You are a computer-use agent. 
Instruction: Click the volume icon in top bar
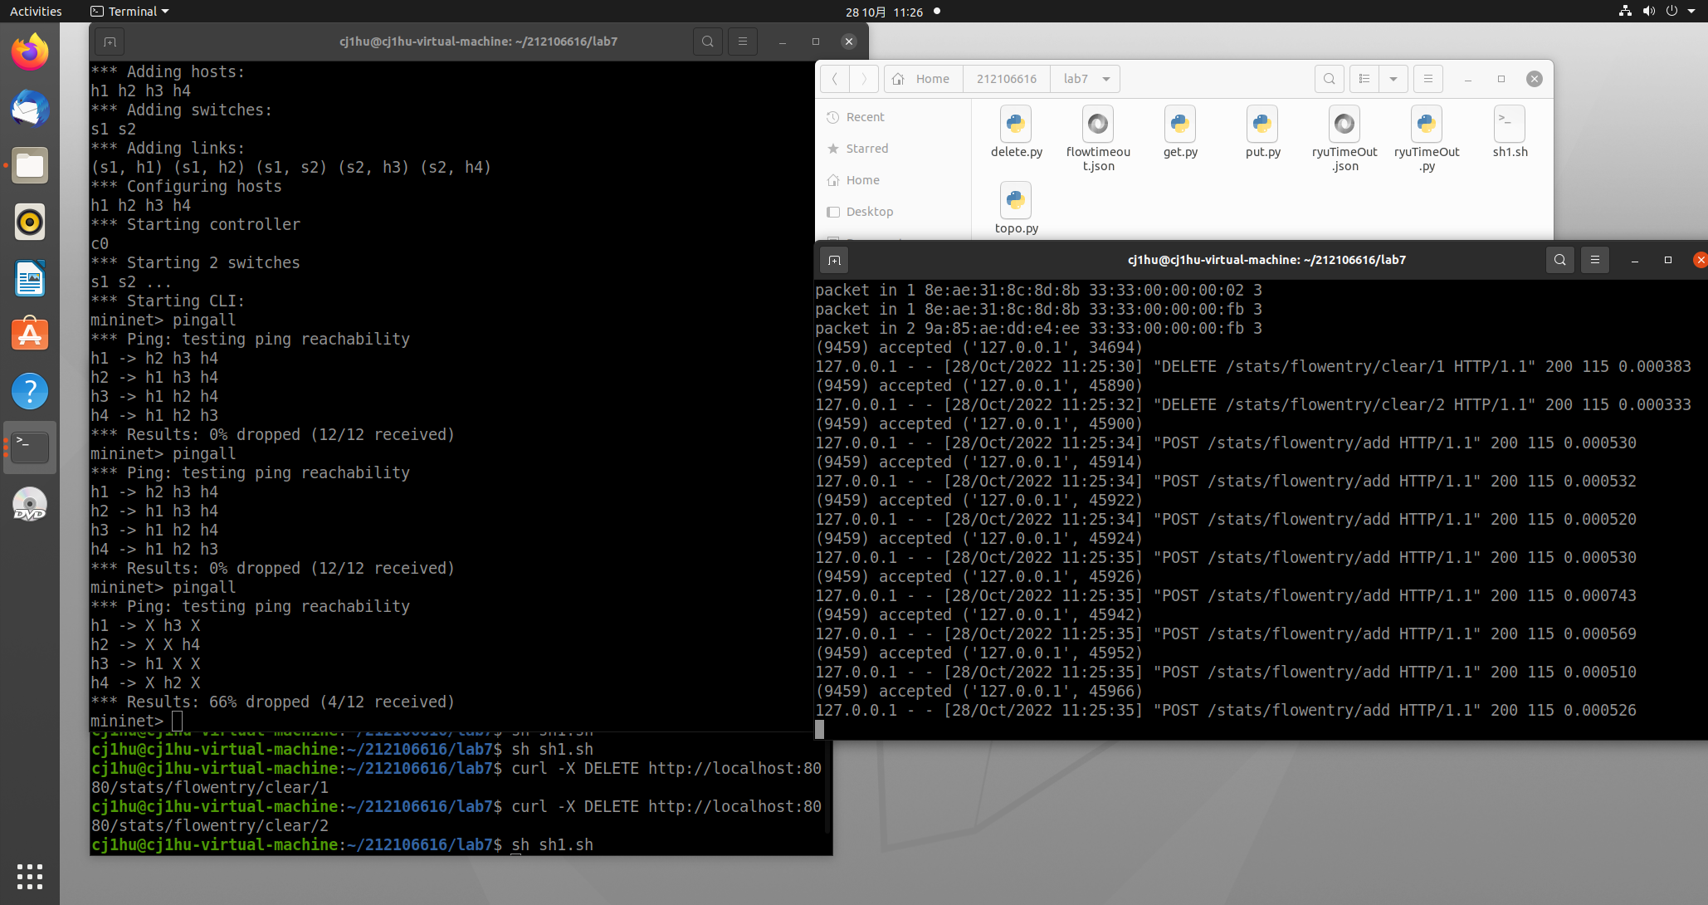[x=1648, y=12]
